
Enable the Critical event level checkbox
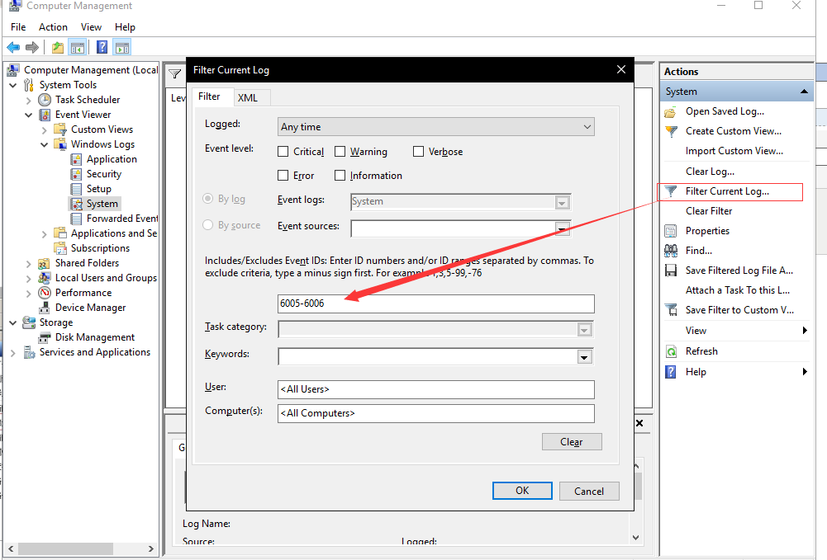click(x=283, y=151)
